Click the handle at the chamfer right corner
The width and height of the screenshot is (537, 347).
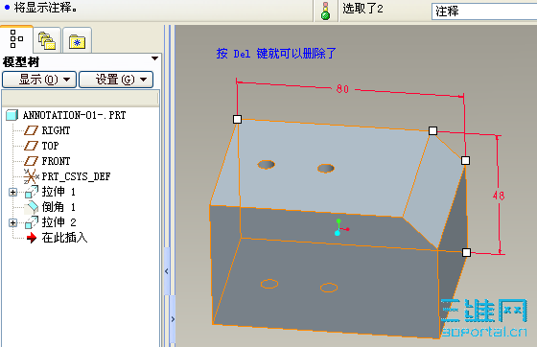[465, 160]
